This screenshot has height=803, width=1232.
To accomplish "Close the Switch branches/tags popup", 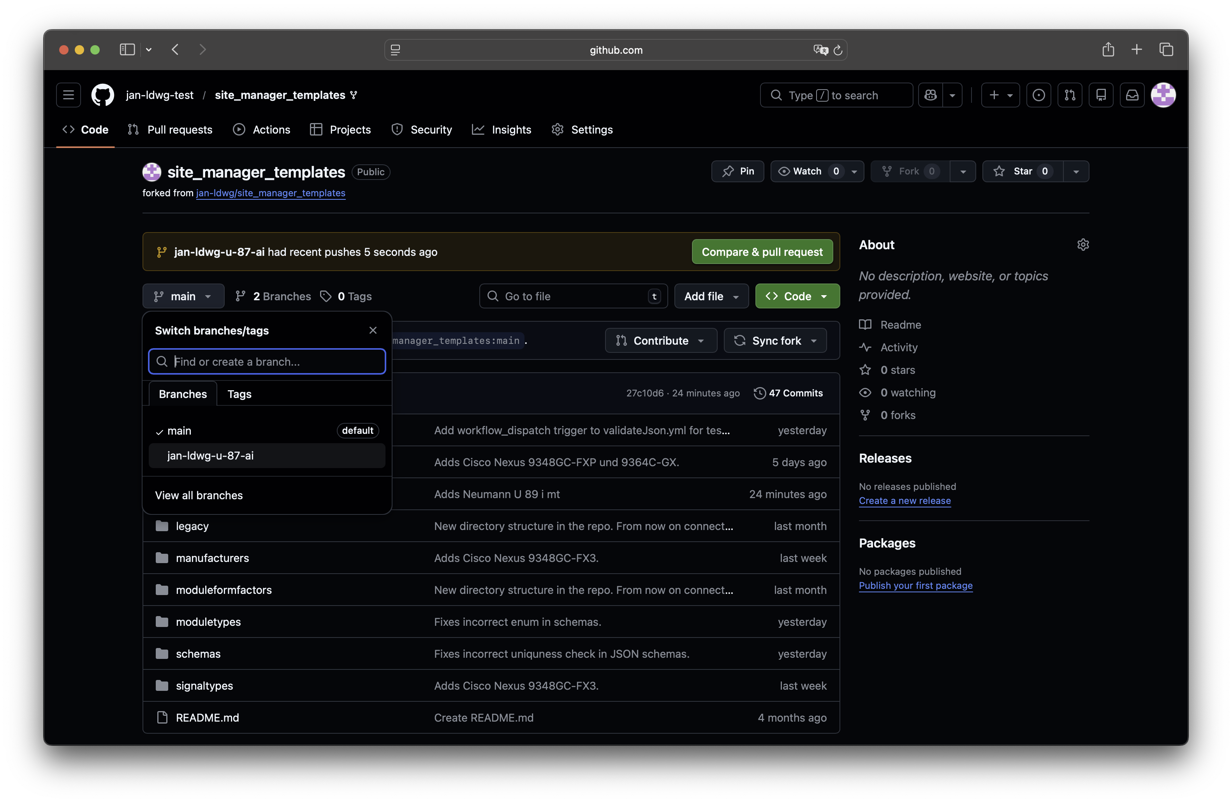I will pyautogui.click(x=373, y=330).
